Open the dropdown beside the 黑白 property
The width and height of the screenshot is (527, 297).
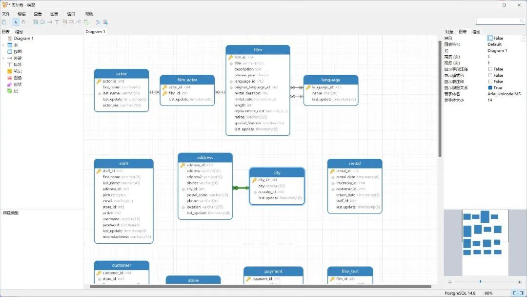(x=523, y=38)
